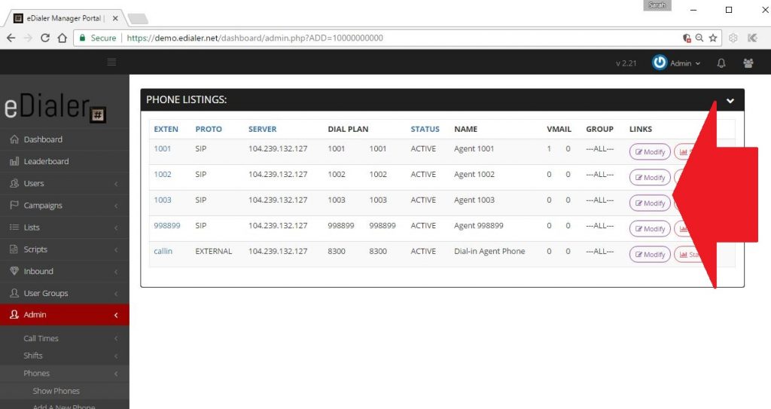
Task: Open callin extension link
Action: click(163, 251)
